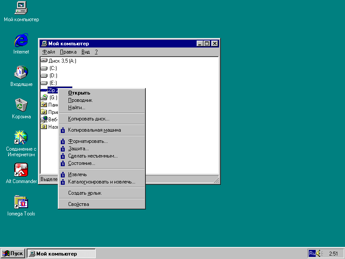Open the Мой компьютер desktop icon
345x259 pixels.
point(21,8)
